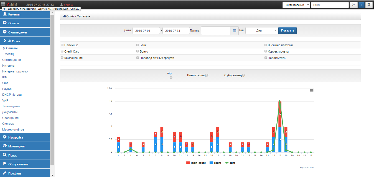Select Снятие денег in report sidebar
The width and height of the screenshot is (374, 177).
pyautogui.click(x=12, y=60)
